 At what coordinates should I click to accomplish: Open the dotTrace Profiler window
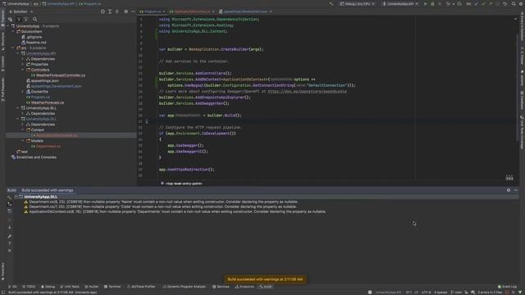point(141,287)
